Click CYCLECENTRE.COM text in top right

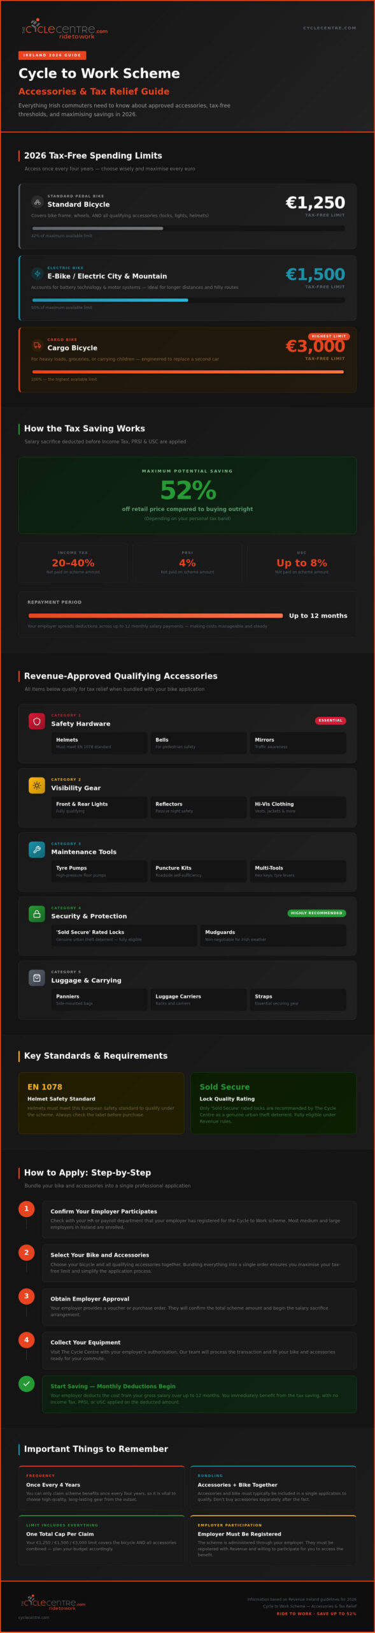pos(329,28)
